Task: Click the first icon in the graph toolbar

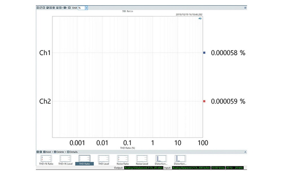Action: point(38,8)
